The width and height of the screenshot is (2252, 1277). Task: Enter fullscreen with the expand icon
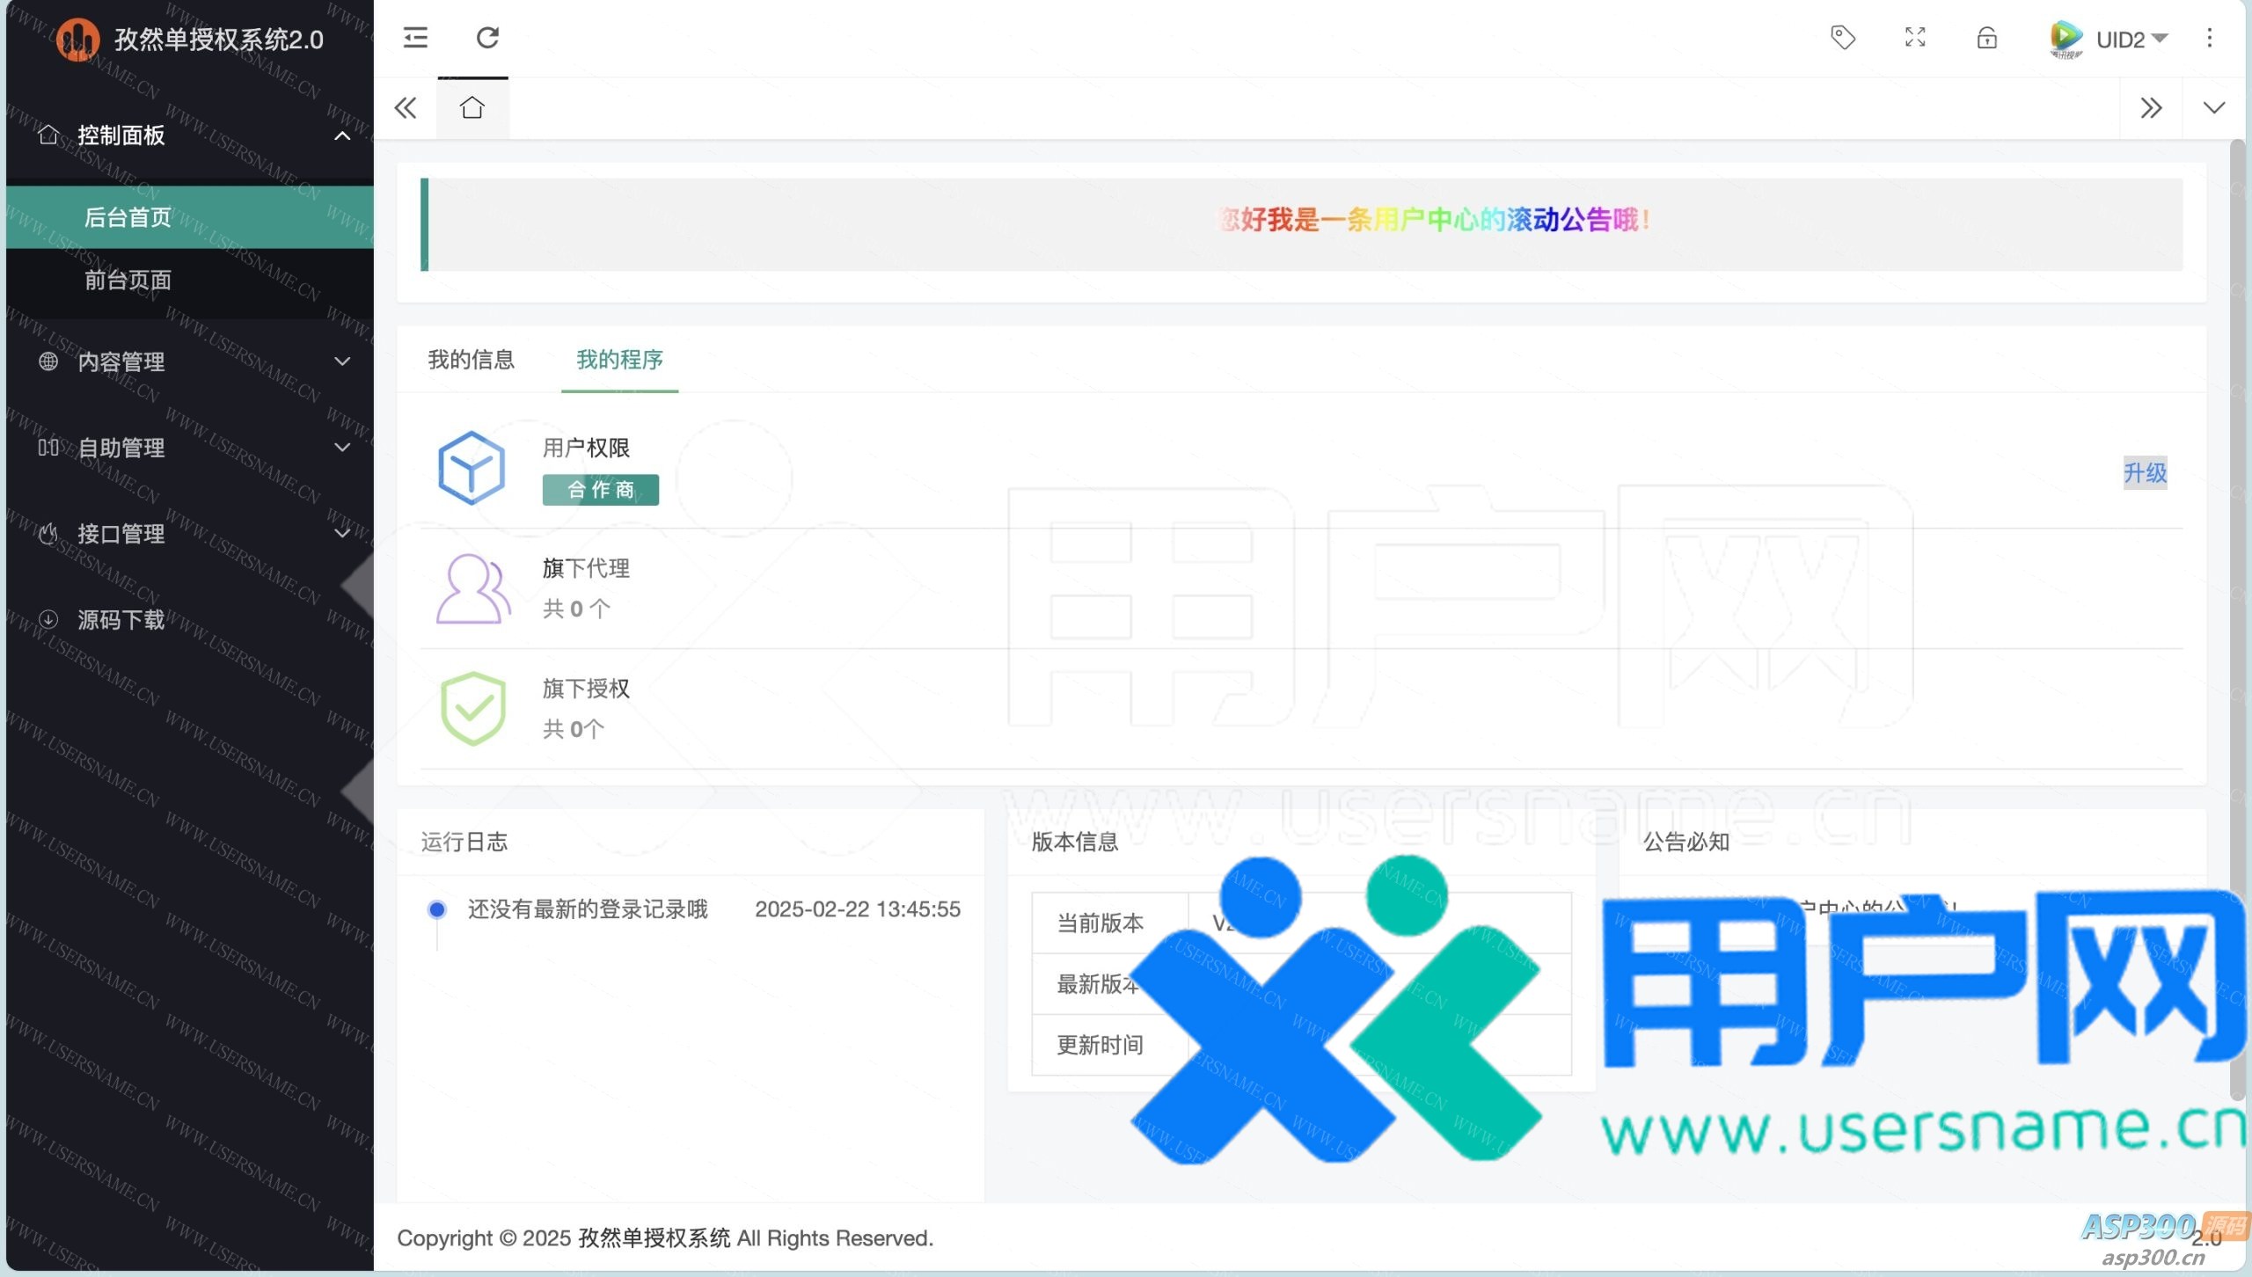1915,38
